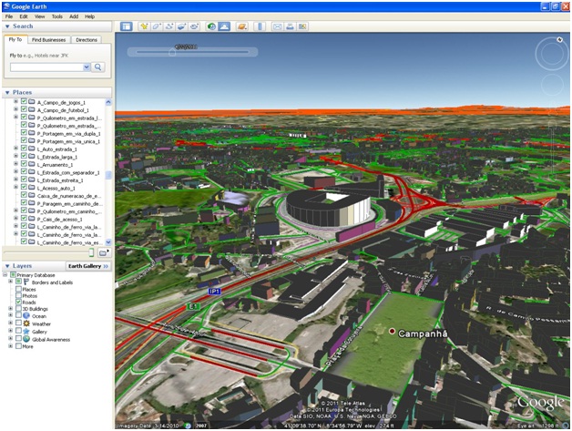
Task: Add a path using the toolbar
Action: (169, 26)
